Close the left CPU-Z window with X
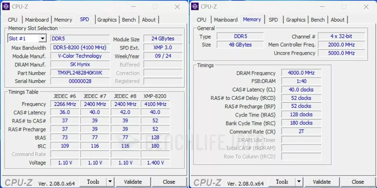Image resolution: width=377 pixels, height=188 pixels. pos(177,7)
